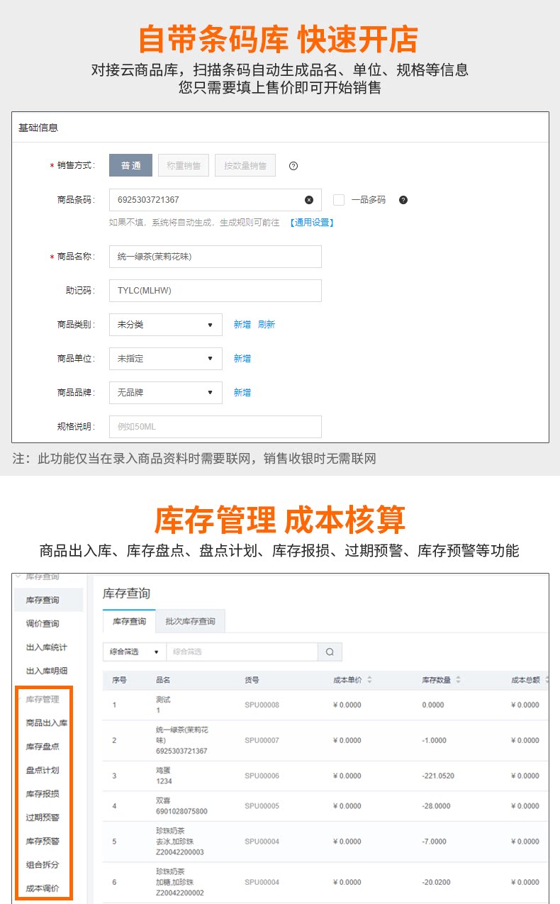Click stock quantity -20.0200
This screenshot has height=904, width=560.
pos(437,882)
